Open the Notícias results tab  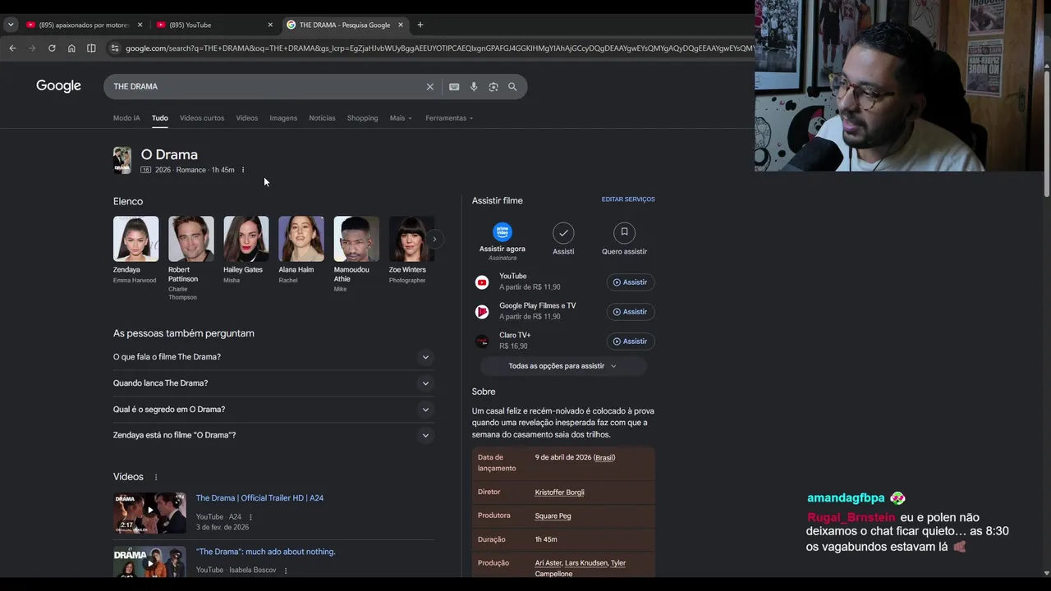click(x=322, y=118)
